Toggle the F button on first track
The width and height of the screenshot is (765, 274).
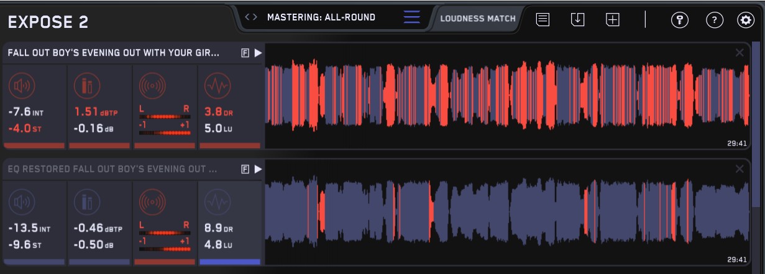[x=245, y=53]
